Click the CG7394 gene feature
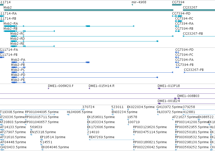 pos(177,5)
